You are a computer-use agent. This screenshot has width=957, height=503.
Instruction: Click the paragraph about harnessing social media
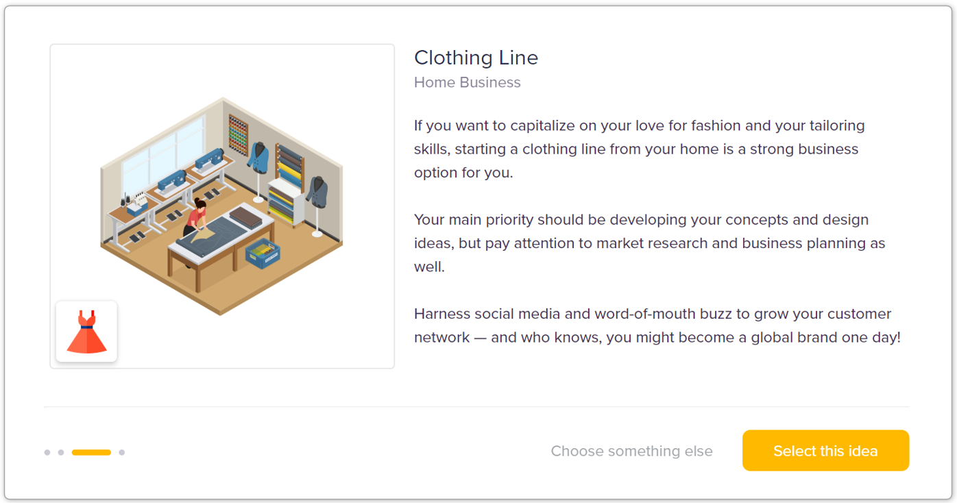pyautogui.click(x=657, y=326)
